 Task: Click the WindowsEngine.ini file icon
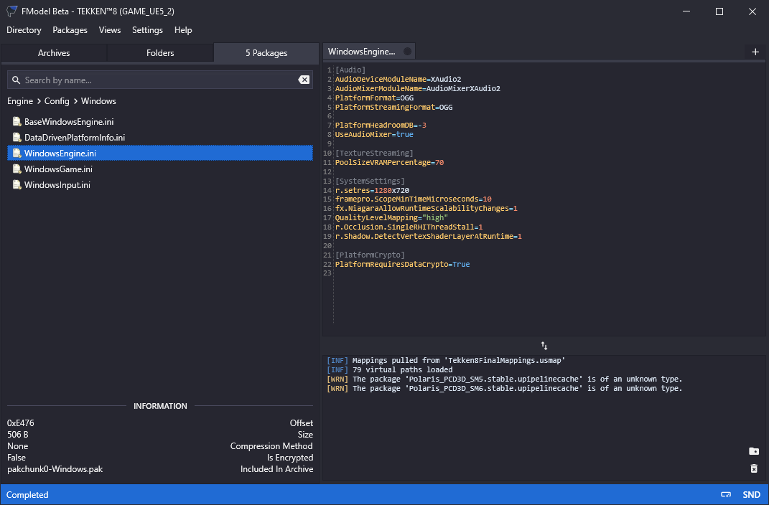(17, 154)
